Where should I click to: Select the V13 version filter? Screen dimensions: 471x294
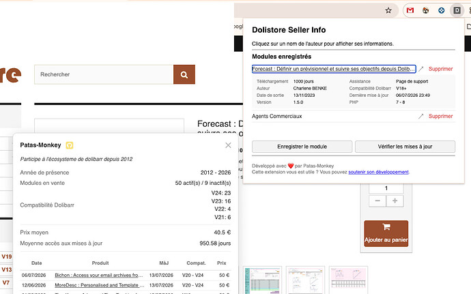[7, 269]
